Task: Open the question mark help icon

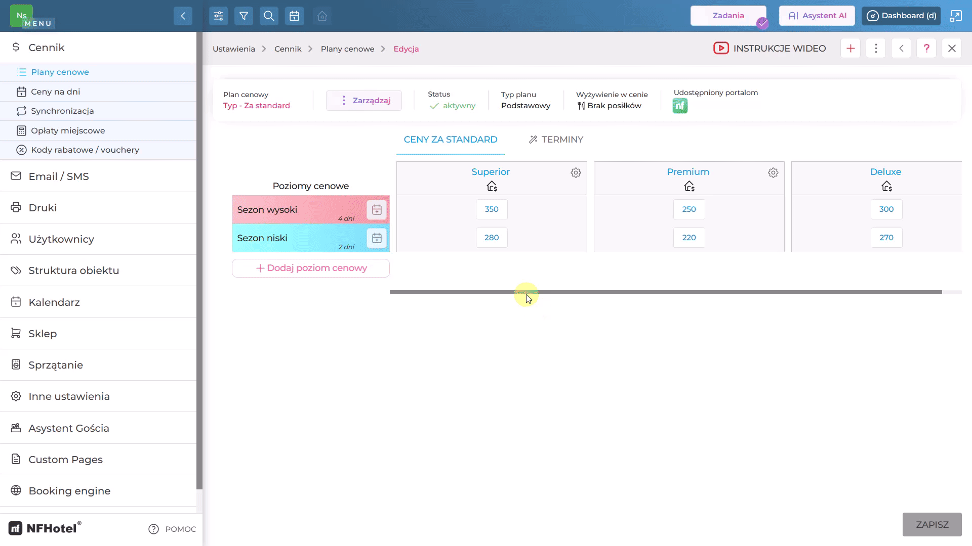Action: [926, 49]
